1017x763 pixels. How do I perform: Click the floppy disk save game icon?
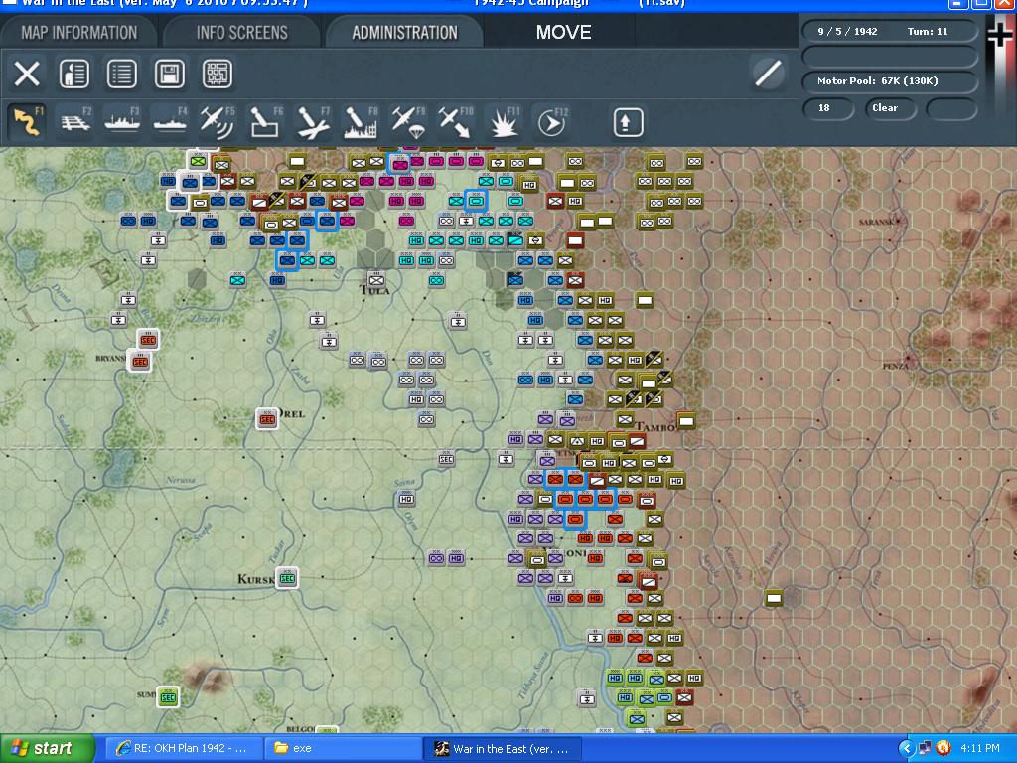click(x=169, y=74)
